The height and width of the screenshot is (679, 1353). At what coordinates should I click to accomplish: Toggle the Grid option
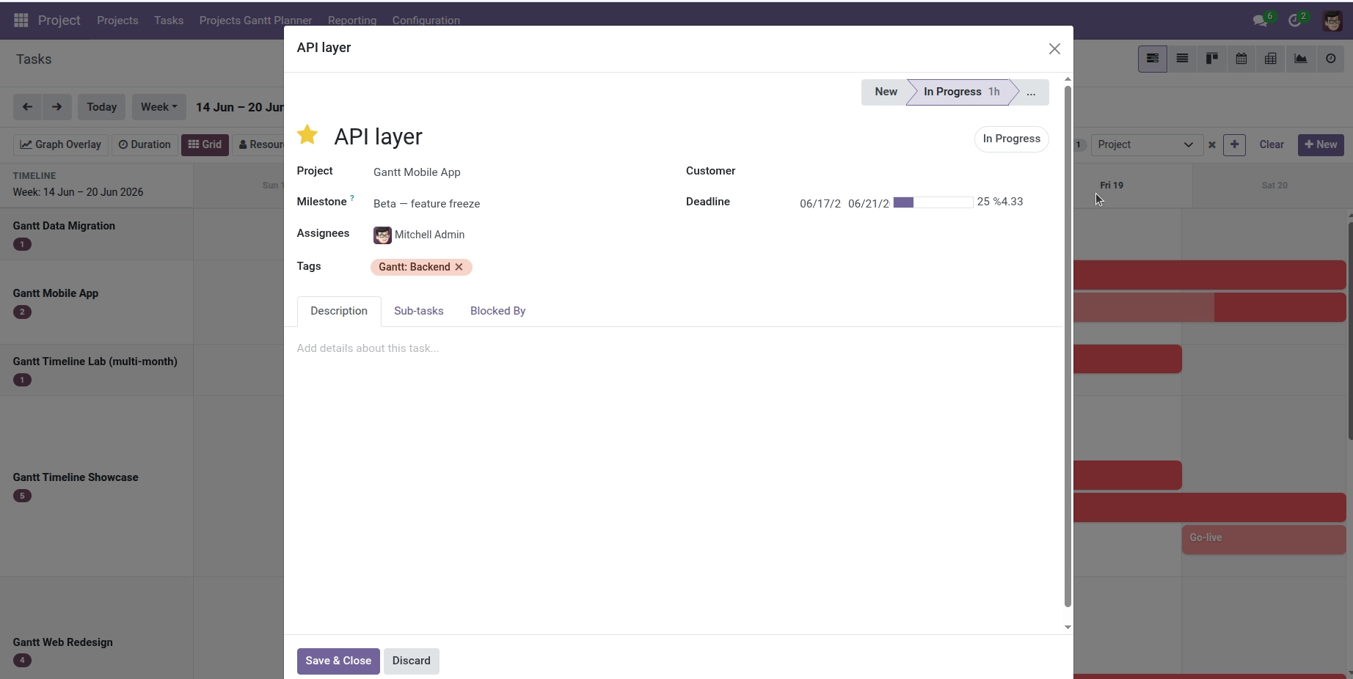(x=205, y=144)
